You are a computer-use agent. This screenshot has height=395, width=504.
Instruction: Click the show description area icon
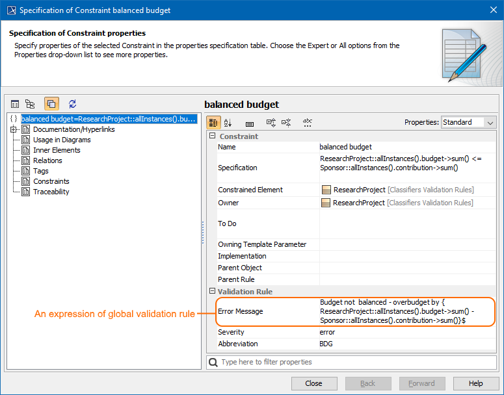(x=250, y=122)
